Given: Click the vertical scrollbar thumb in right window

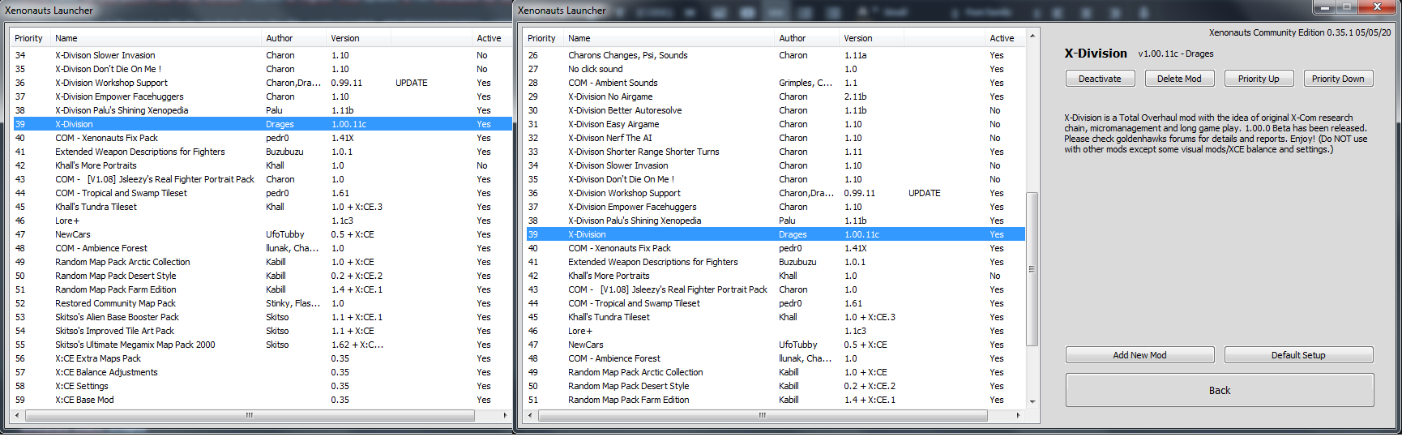Looking at the screenshot, I should (x=1032, y=268).
